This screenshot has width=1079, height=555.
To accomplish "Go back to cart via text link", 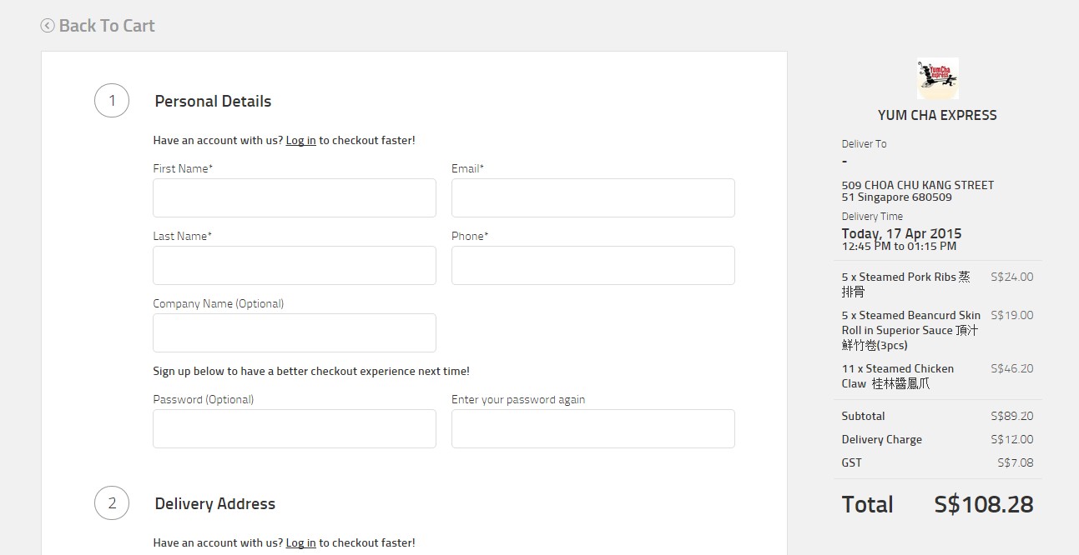I will click(x=107, y=26).
